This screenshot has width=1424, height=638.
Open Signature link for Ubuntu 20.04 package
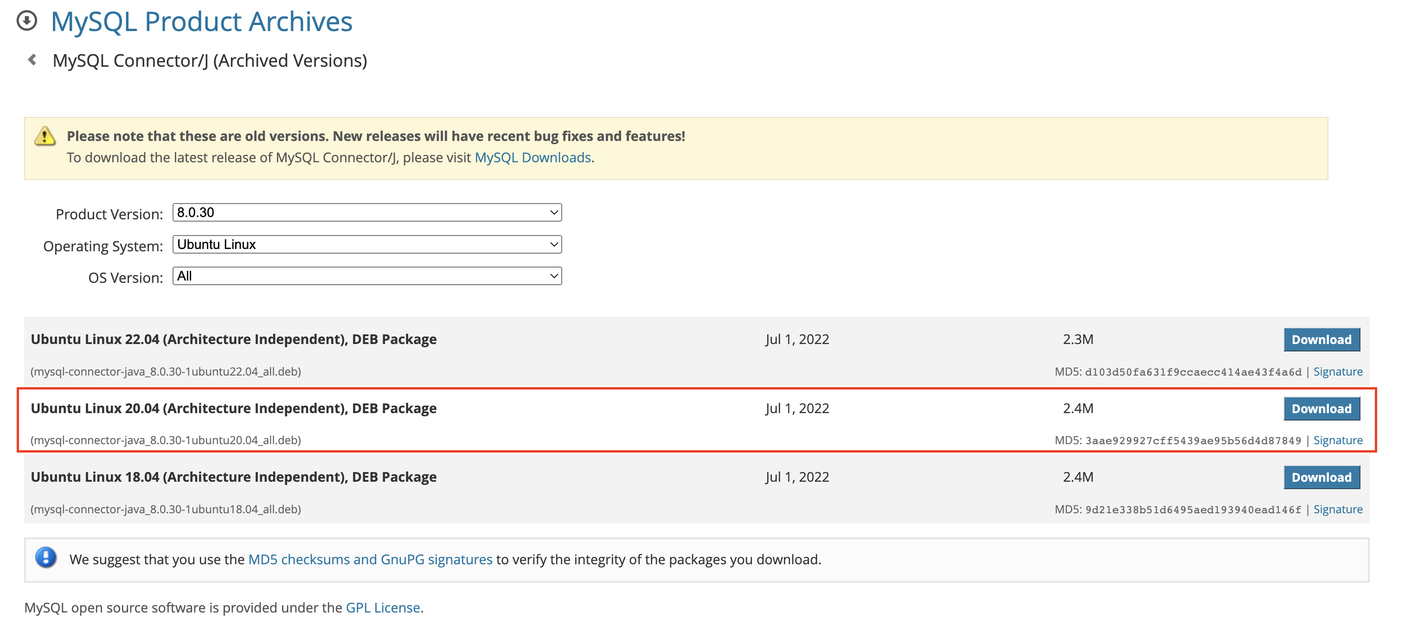point(1337,440)
